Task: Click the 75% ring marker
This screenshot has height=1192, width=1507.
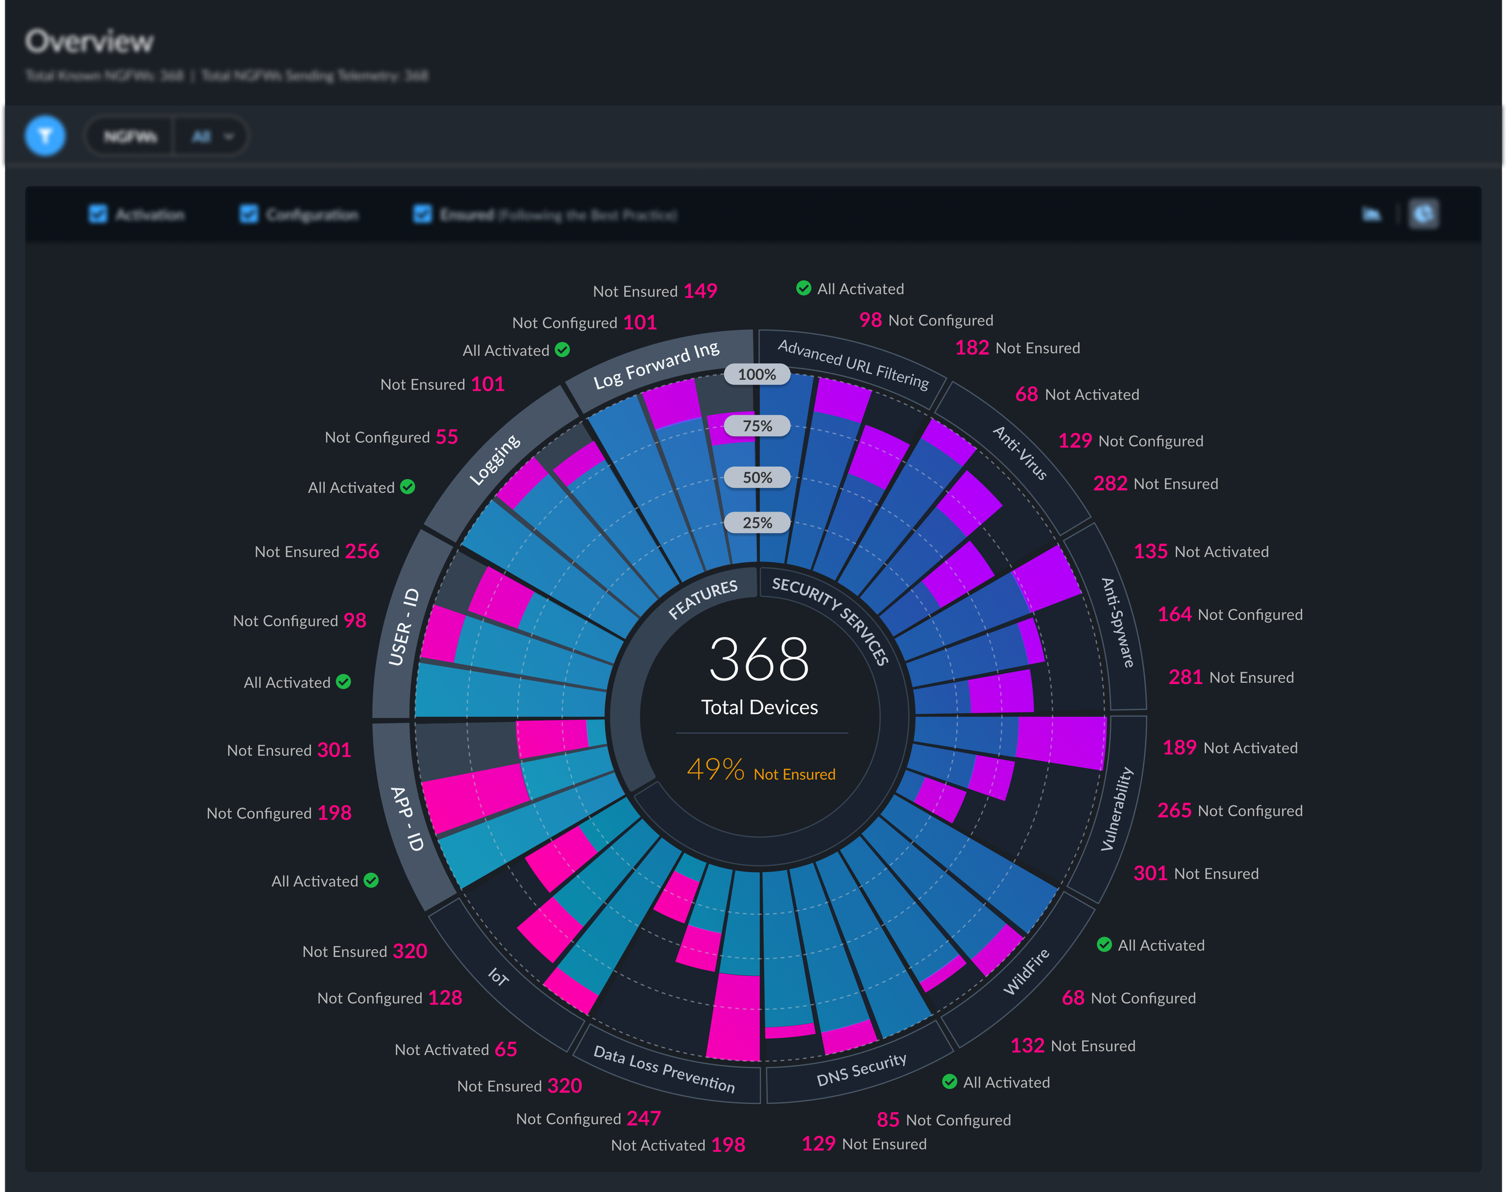Action: pos(757,425)
